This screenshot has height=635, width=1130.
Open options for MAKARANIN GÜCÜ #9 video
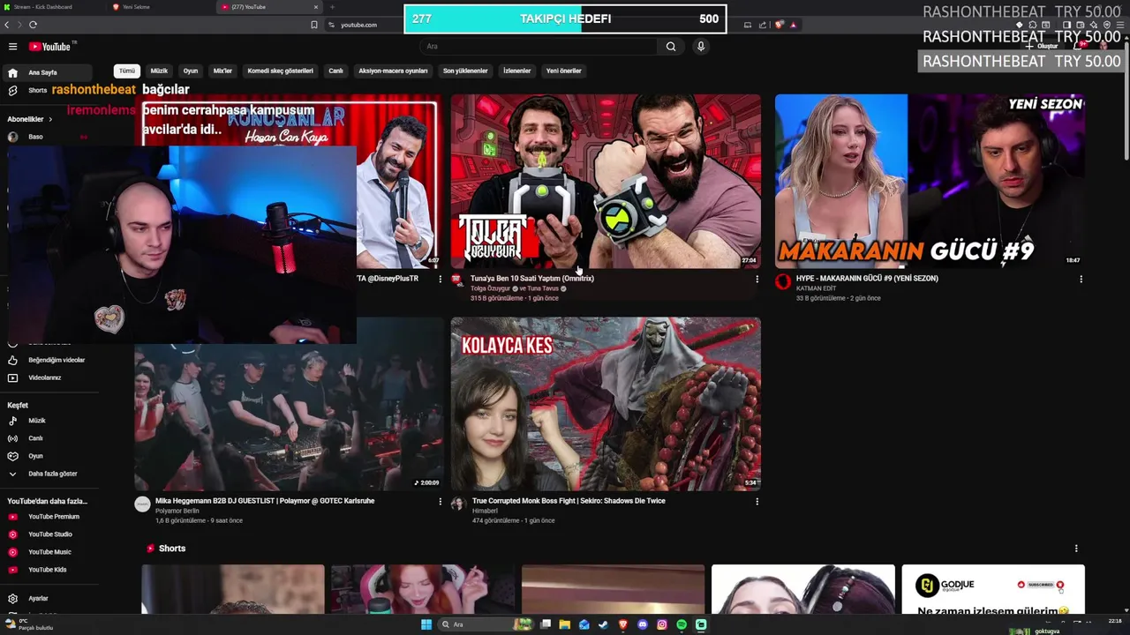tap(1081, 279)
